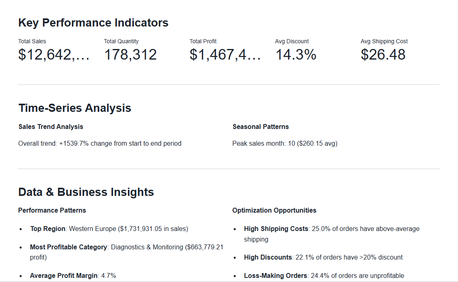This screenshot has width=458, height=282.
Task: Click the Total Quantity value 178,312
Action: click(x=130, y=55)
